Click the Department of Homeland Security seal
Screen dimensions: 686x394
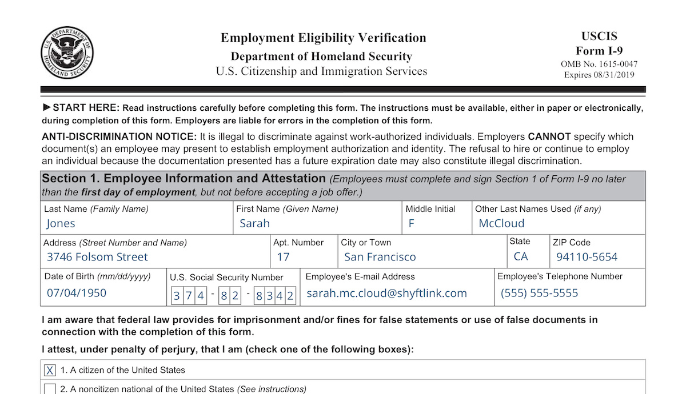coord(67,53)
